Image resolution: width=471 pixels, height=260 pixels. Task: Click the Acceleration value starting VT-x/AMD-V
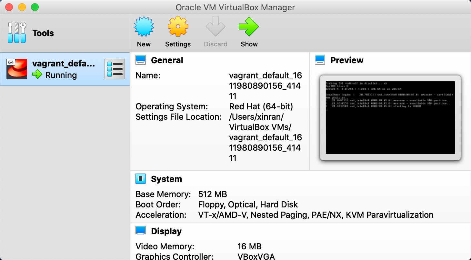click(316, 215)
